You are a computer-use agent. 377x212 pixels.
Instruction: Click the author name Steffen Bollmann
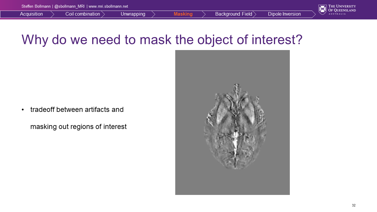(36, 6)
